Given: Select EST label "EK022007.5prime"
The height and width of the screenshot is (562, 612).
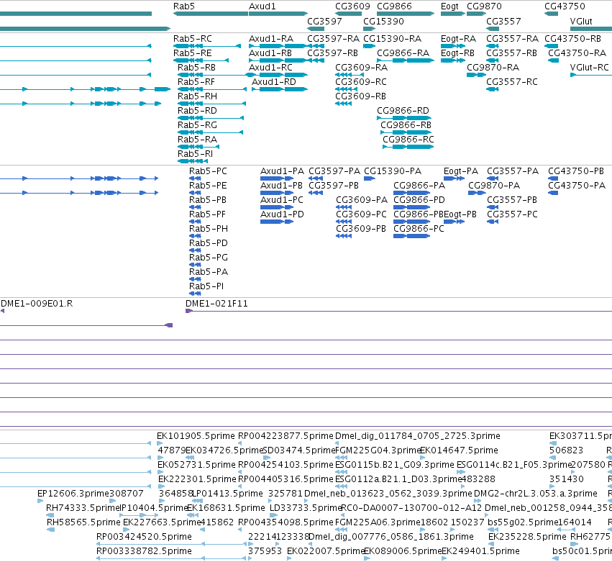Looking at the screenshot, I should (x=326, y=551).
